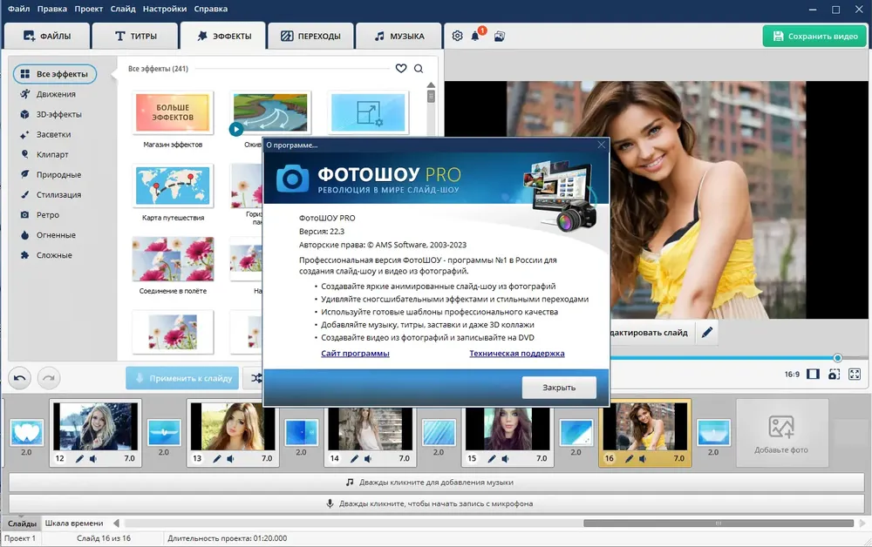Open the Настройки menu
This screenshot has width=872, height=547.
click(x=165, y=9)
